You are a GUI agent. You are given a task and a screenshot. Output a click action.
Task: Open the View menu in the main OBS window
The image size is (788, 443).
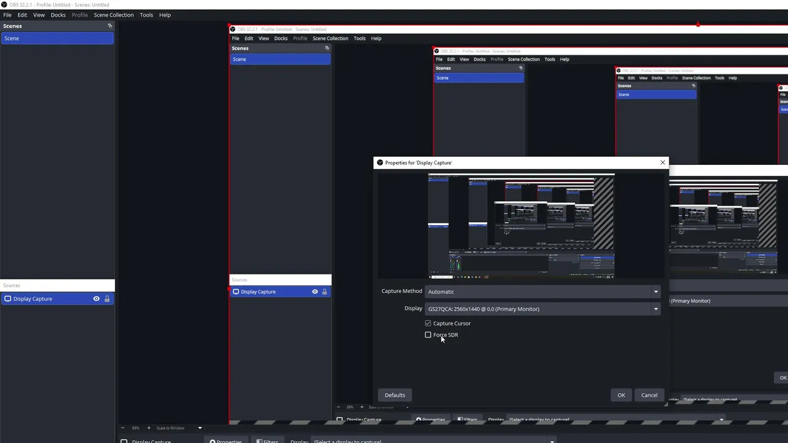point(39,15)
